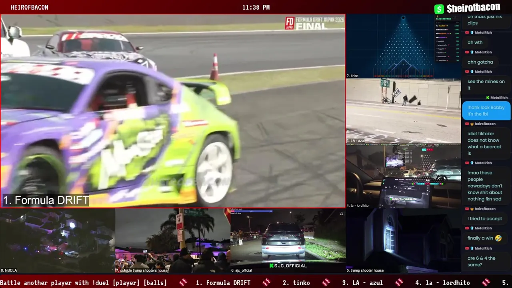This screenshot has height=288, width=512.
Task: Click crown badge beside heirofbacon above 'I tried to accept'
Action: point(472,209)
